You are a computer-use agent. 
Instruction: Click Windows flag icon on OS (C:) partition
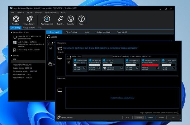[104, 60]
